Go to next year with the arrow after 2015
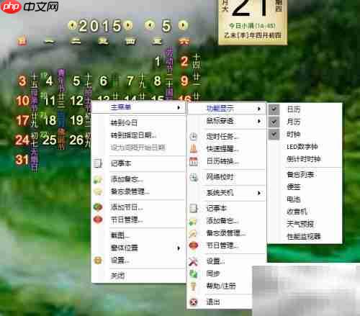Viewport: 360px width, 316px height. [x=129, y=25]
